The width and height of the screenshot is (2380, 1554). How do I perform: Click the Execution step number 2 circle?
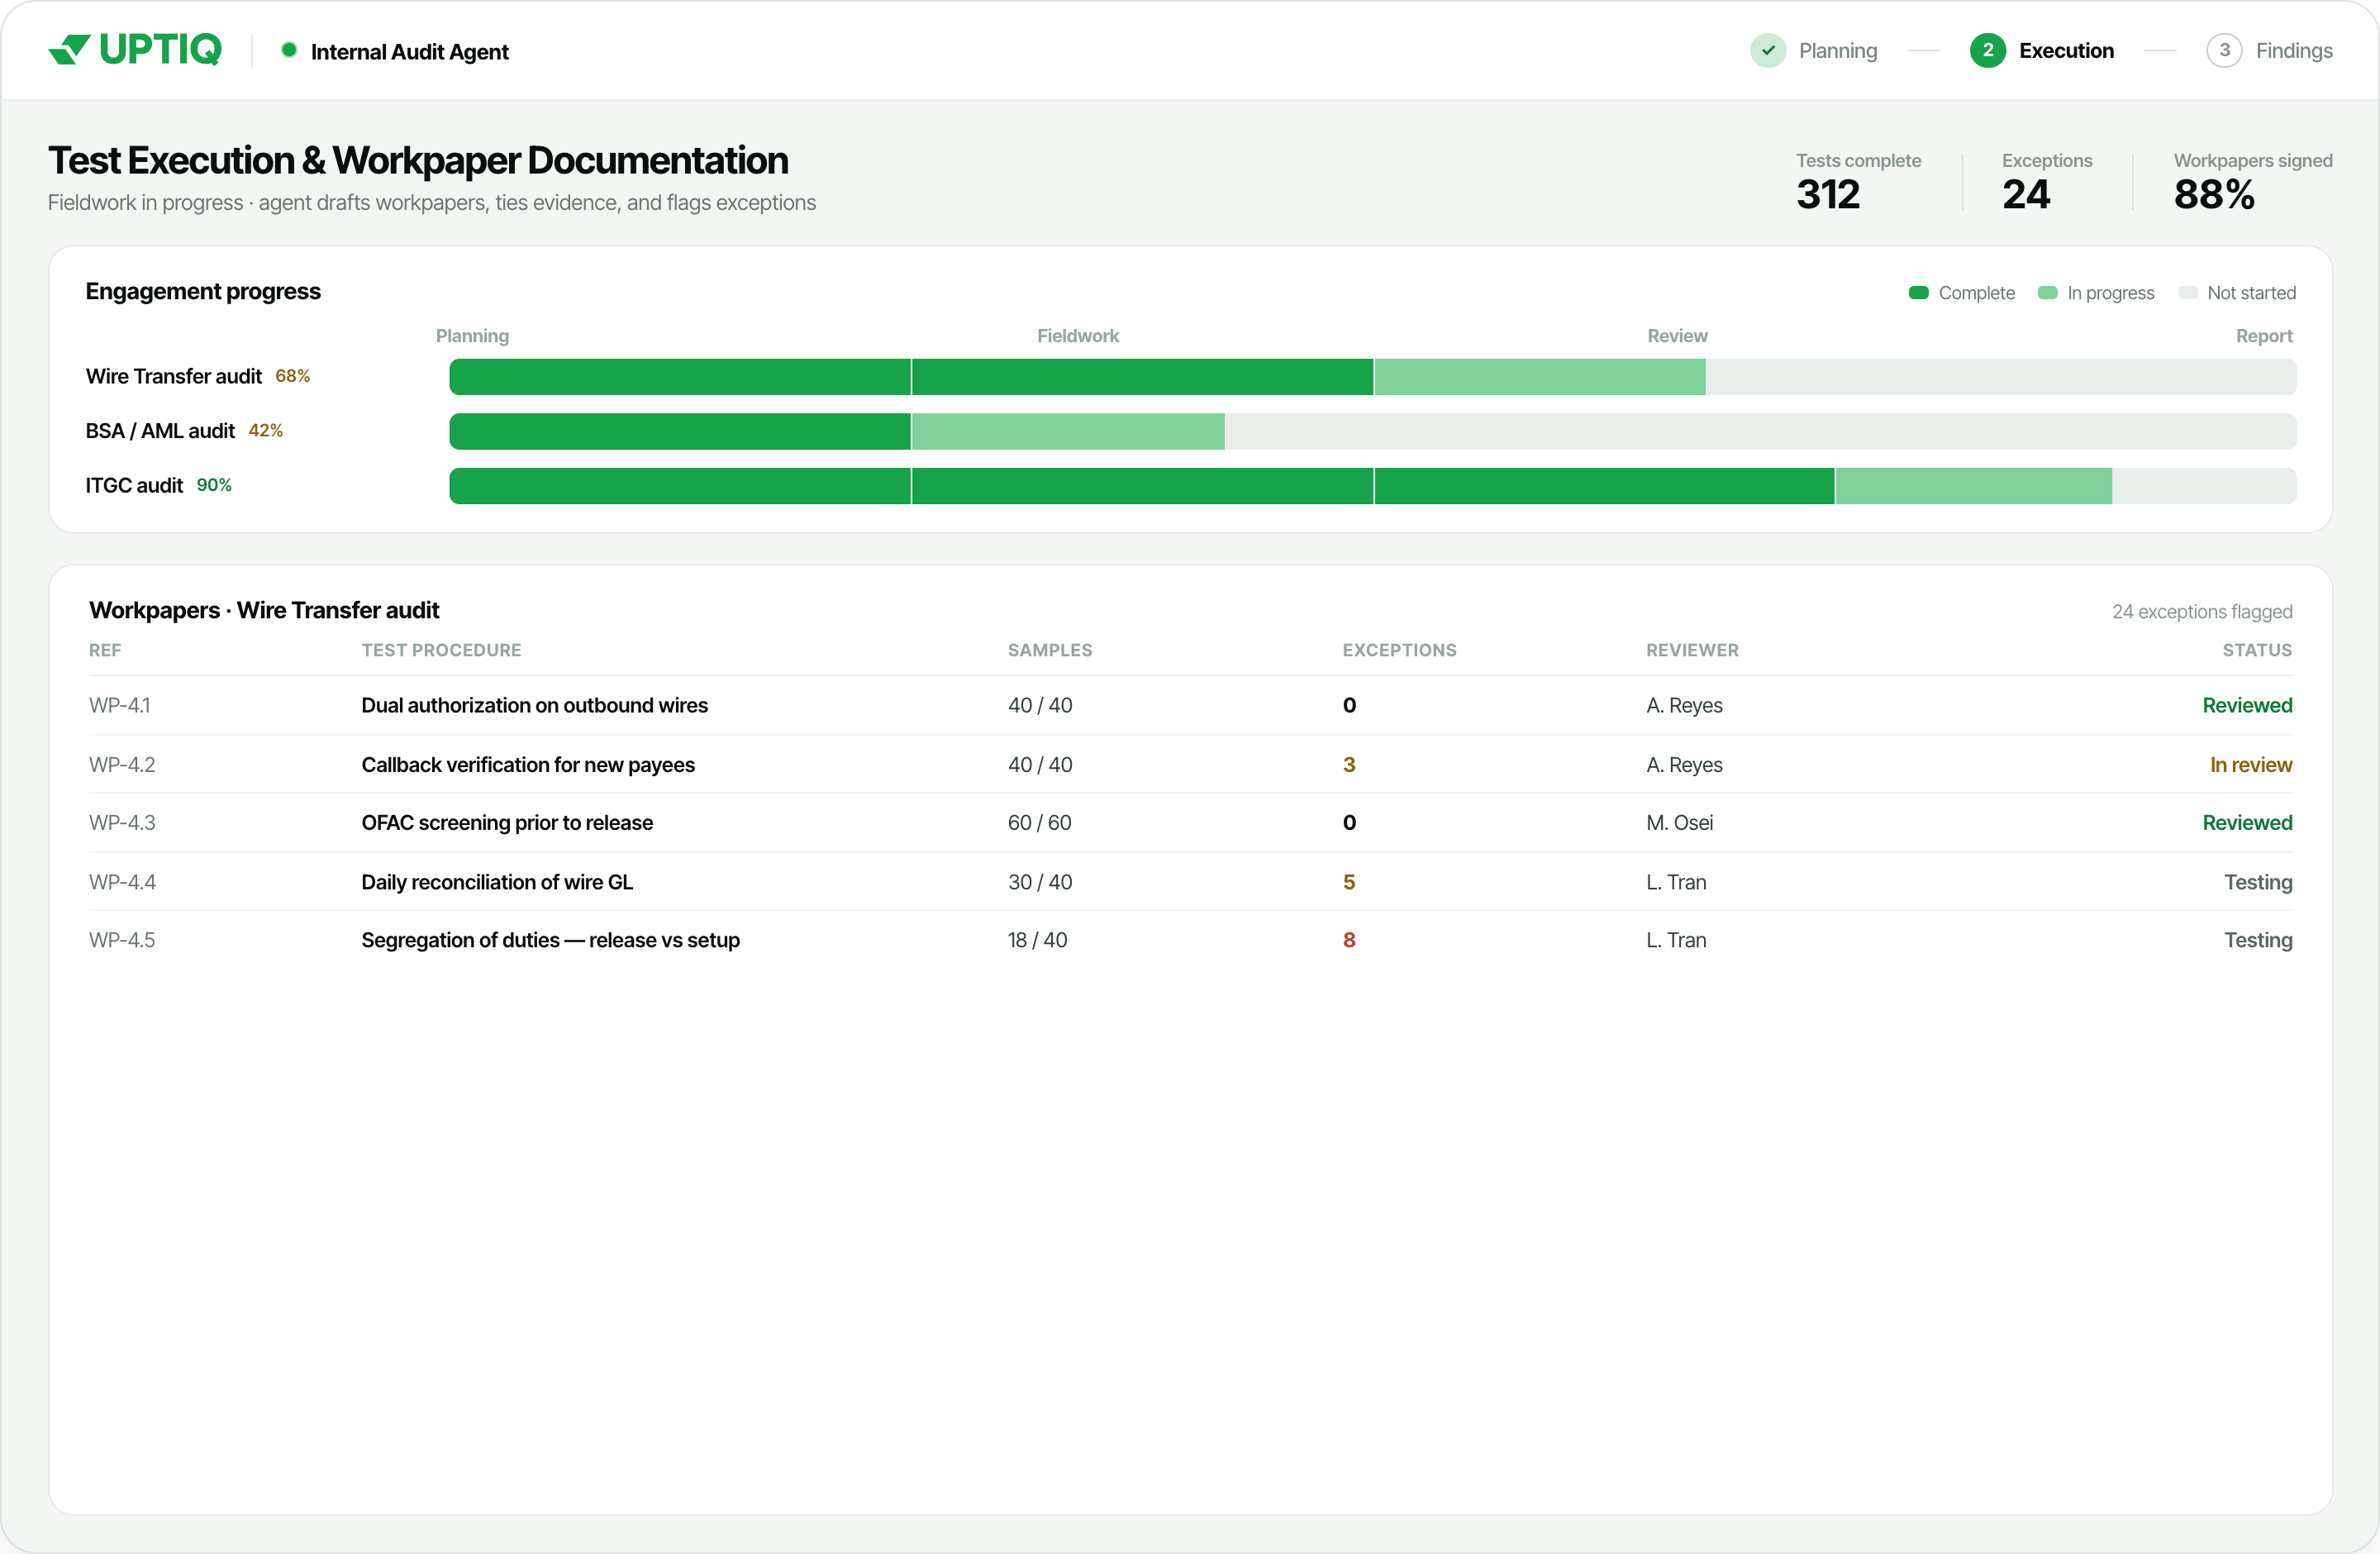[1987, 50]
